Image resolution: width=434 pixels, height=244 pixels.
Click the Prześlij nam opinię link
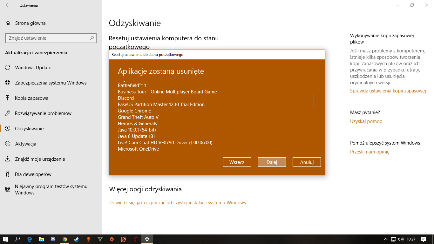[x=370, y=152]
